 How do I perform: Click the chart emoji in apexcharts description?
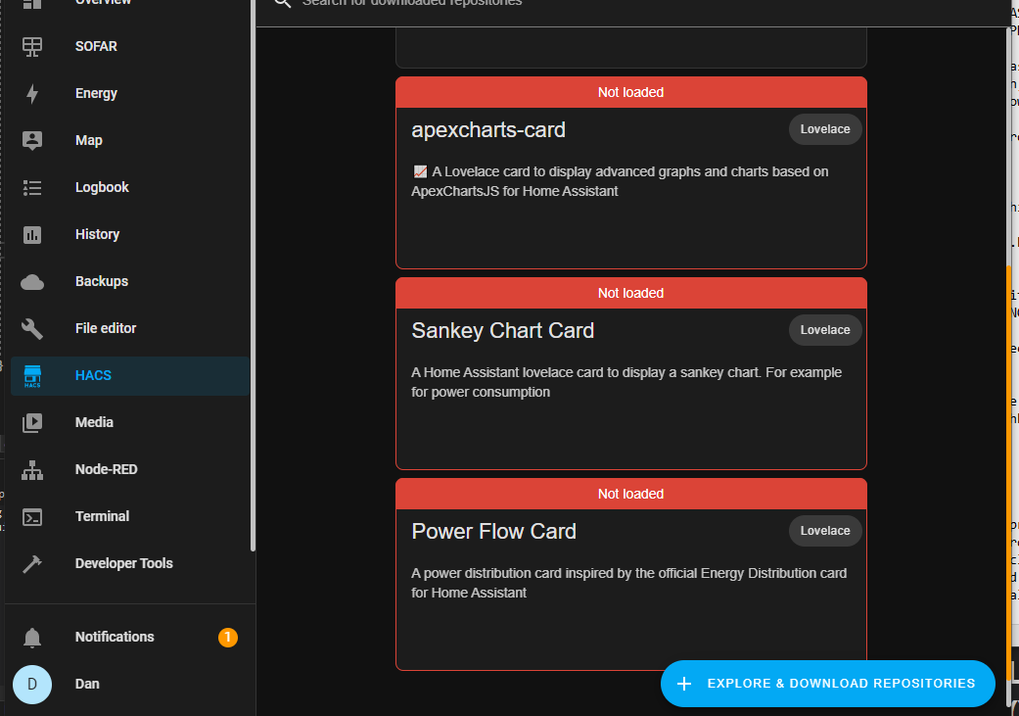coord(421,171)
